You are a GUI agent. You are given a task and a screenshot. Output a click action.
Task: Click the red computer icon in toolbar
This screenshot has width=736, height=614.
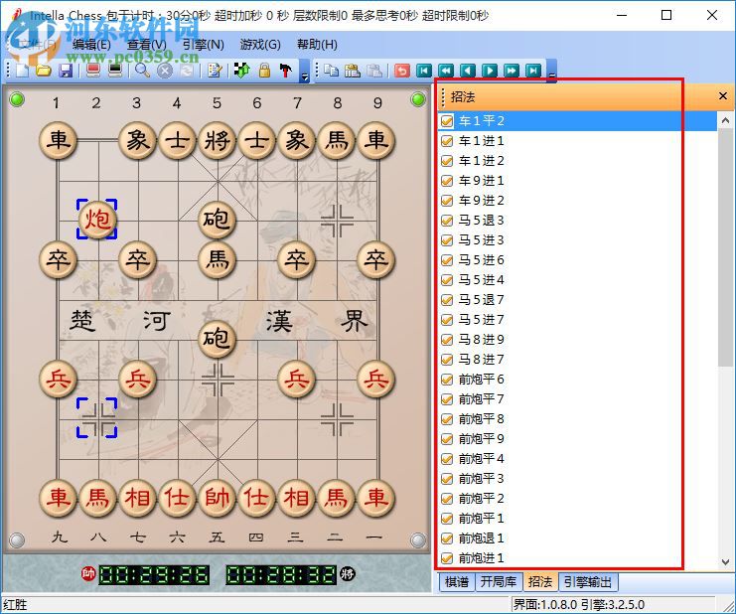pos(93,71)
